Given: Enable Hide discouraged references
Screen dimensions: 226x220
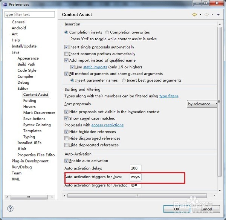Looking at the screenshot, I should 66,138.
